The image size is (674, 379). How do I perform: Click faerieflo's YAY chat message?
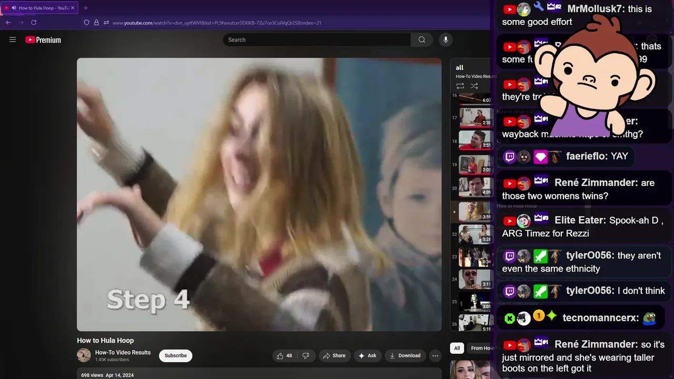point(566,156)
